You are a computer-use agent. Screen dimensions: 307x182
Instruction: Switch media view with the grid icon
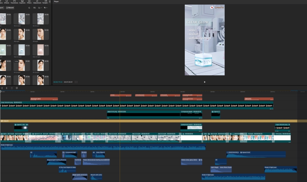(x=35, y=8)
